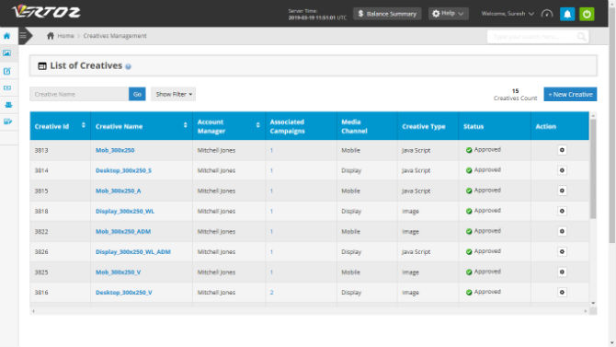This screenshot has height=347, width=616.
Task: Open action gear for Display_300x250_WL_ADM
Action: point(562,251)
